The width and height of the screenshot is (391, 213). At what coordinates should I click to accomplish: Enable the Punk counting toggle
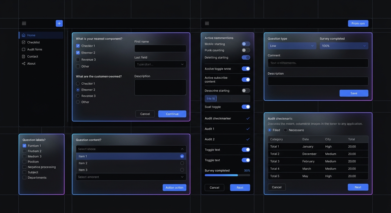tap(246, 50)
